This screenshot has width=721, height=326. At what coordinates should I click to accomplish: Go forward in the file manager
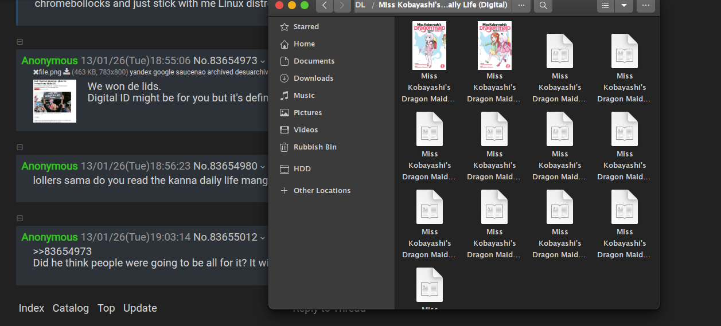[x=342, y=6]
